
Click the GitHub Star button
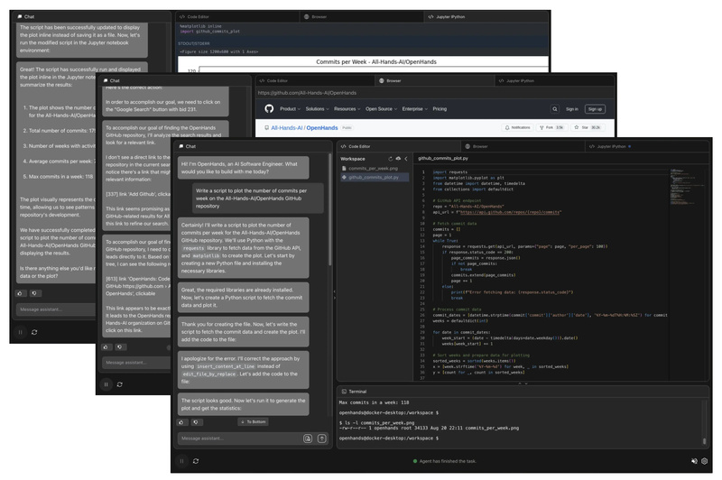pyautogui.click(x=587, y=127)
